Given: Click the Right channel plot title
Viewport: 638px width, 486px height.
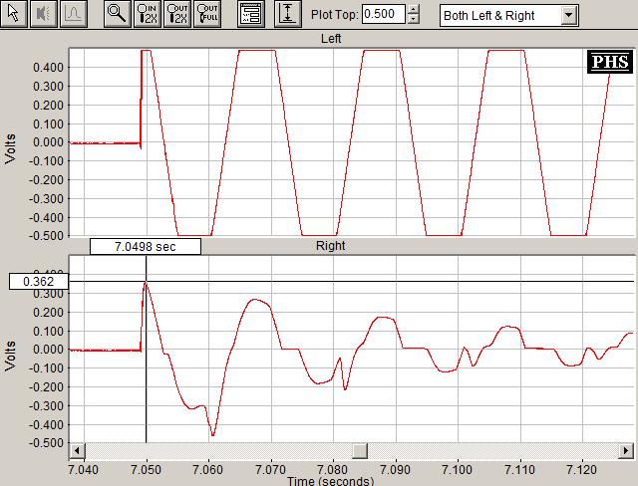Looking at the screenshot, I should click(x=331, y=245).
